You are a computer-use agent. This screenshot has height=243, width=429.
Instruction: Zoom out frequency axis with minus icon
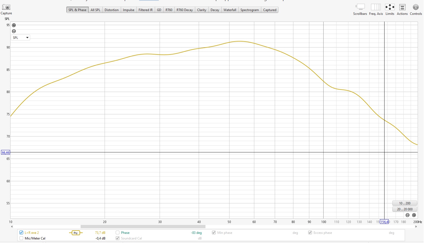coord(408,215)
